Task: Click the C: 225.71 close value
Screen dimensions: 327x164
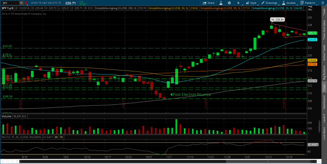Action: pos(77,8)
